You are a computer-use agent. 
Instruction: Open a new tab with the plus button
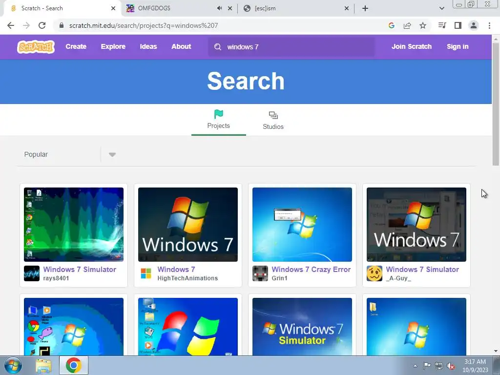pyautogui.click(x=365, y=8)
